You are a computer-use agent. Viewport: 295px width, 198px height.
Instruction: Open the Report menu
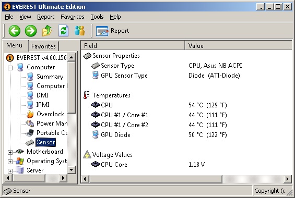(46, 17)
